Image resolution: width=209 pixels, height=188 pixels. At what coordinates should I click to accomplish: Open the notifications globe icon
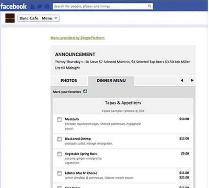click(47, 7)
